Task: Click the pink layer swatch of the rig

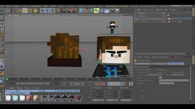Action: click(163, 19)
